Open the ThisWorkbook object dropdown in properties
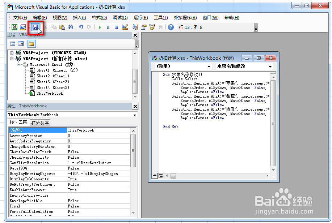332x223 pixels. click(x=135, y=115)
